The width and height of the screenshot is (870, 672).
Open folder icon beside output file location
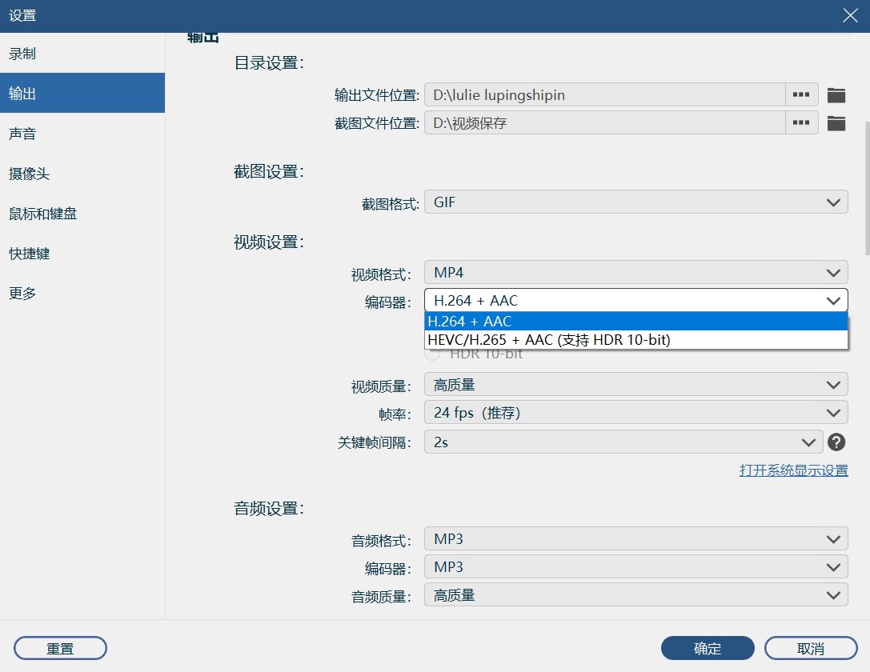tap(836, 94)
